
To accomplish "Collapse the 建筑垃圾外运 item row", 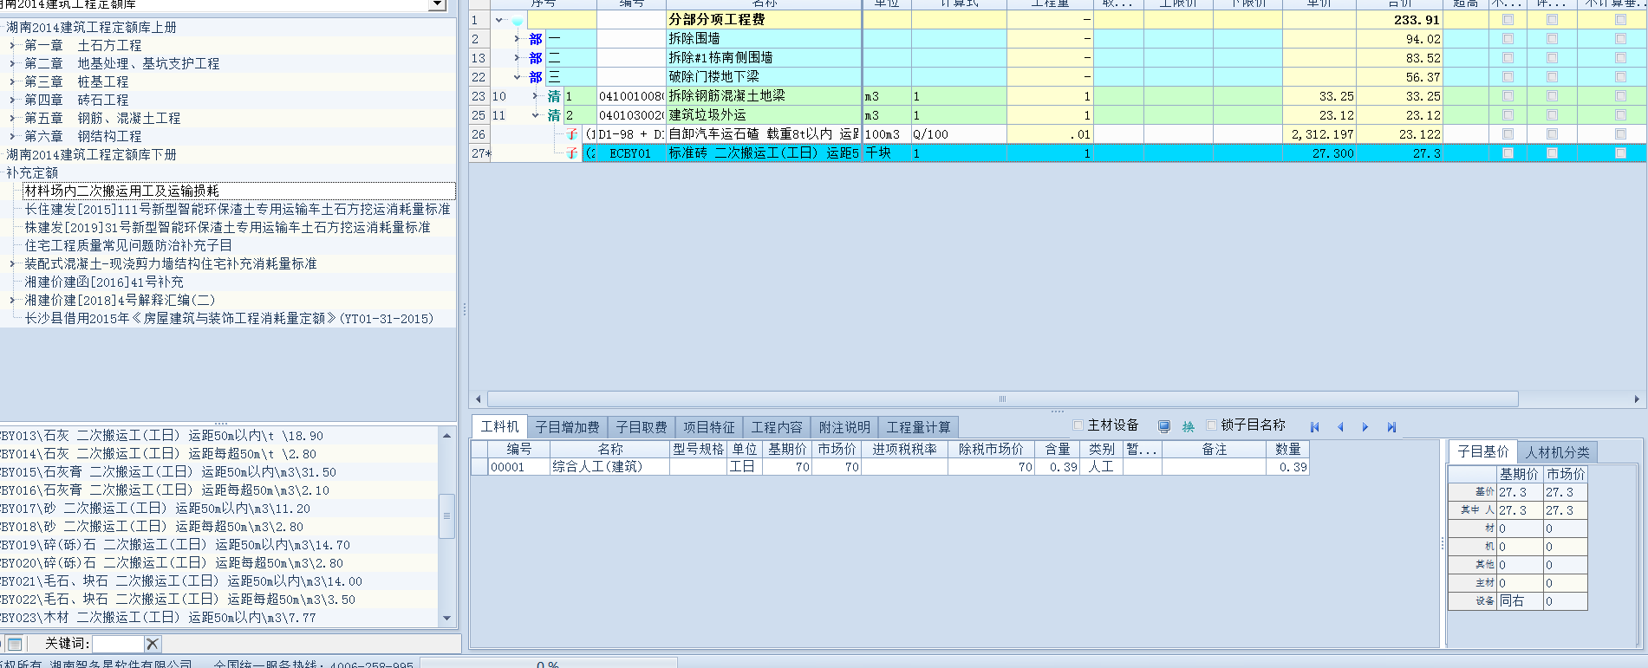I will [535, 115].
